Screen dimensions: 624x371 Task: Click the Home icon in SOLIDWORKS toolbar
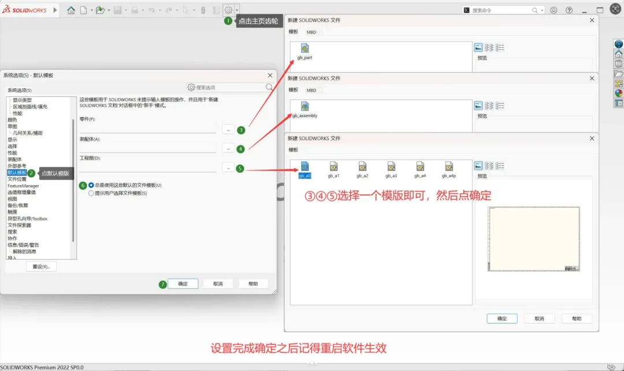click(71, 10)
